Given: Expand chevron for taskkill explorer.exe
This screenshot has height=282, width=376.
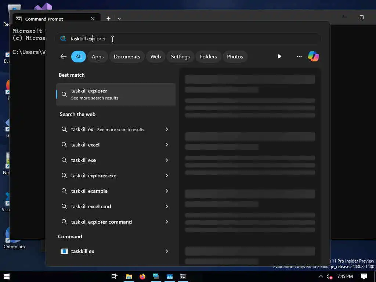Looking at the screenshot, I should [167, 176].
